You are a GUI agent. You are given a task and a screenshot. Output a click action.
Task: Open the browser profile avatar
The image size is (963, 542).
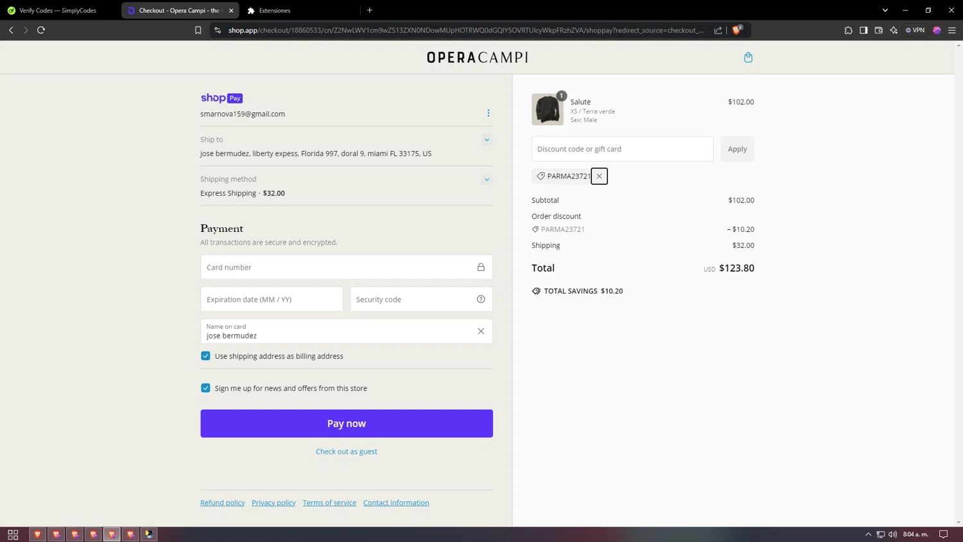tap(937, 30)
